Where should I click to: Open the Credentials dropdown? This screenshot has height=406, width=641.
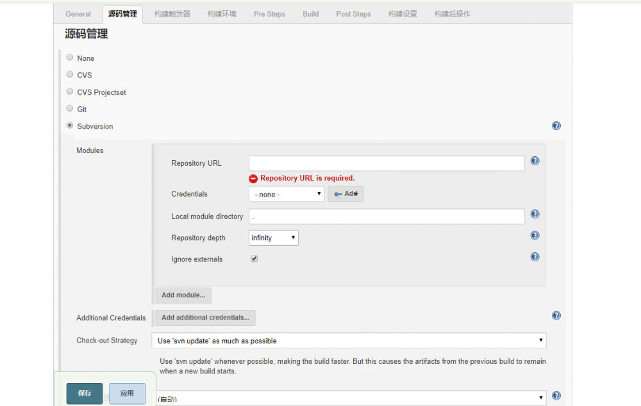coord(287,193)
